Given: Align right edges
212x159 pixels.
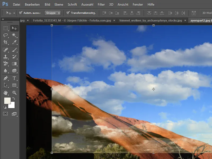Looking at the screenshot, I should (138, 13).
